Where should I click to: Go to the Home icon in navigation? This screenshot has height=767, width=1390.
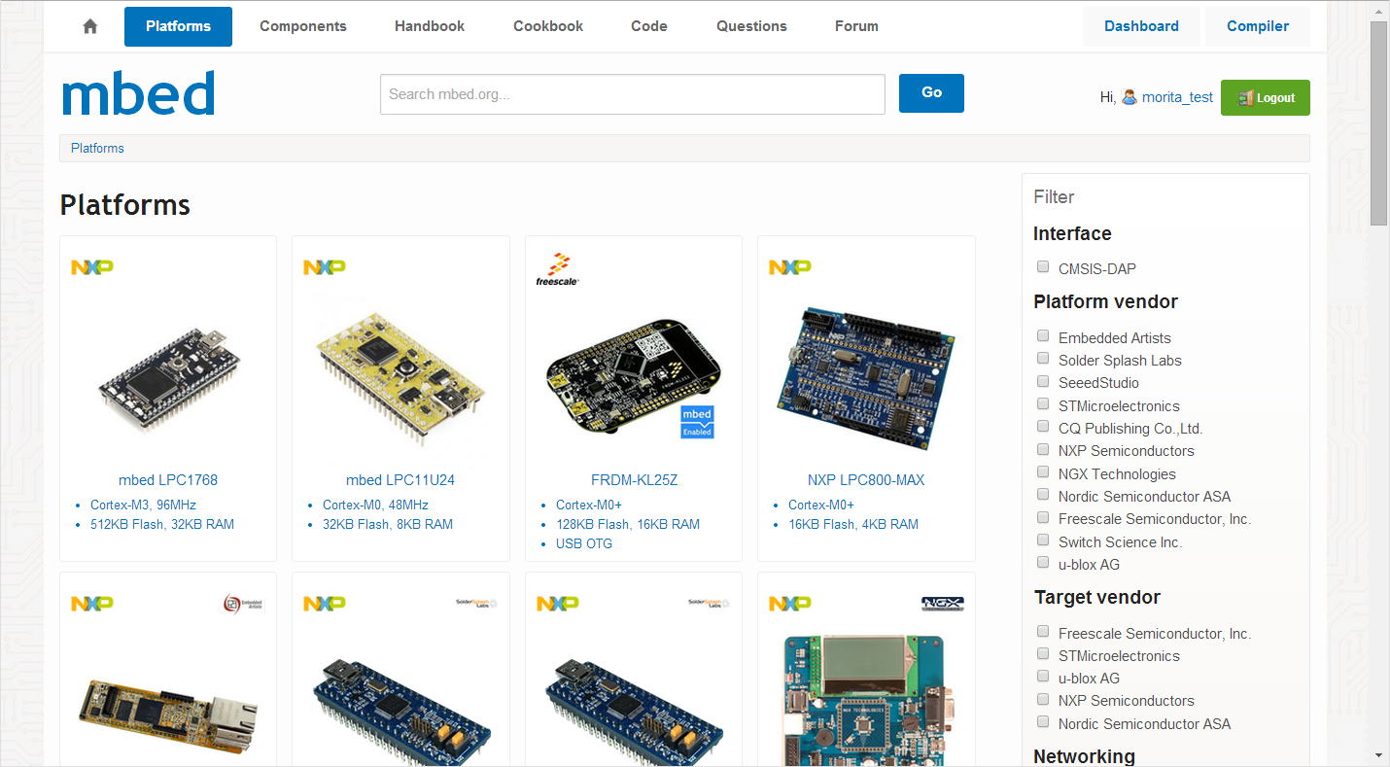(x=90, y=27)
